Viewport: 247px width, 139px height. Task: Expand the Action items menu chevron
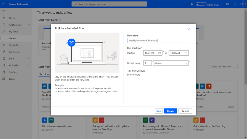pos(29,25)
